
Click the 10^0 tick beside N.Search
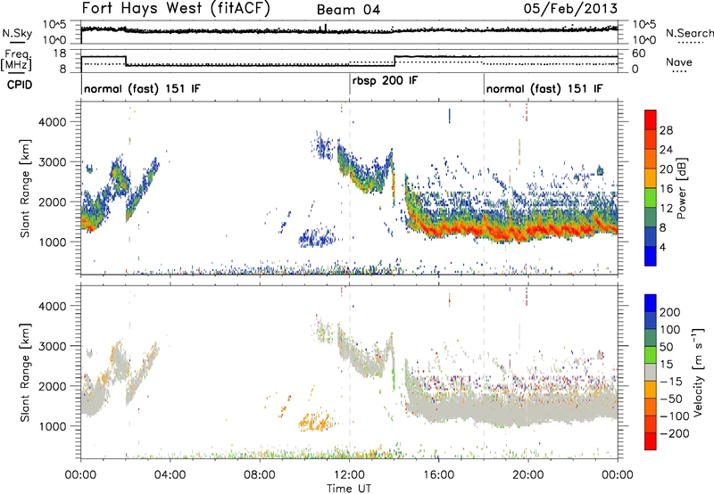click(x=644, y=40)
